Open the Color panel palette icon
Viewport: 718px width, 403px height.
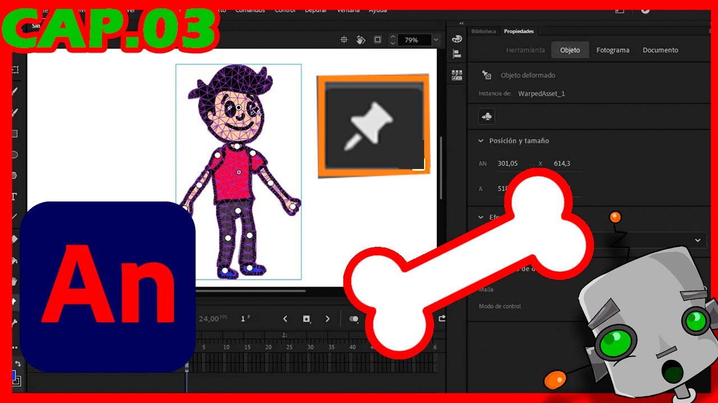[457, 39]
